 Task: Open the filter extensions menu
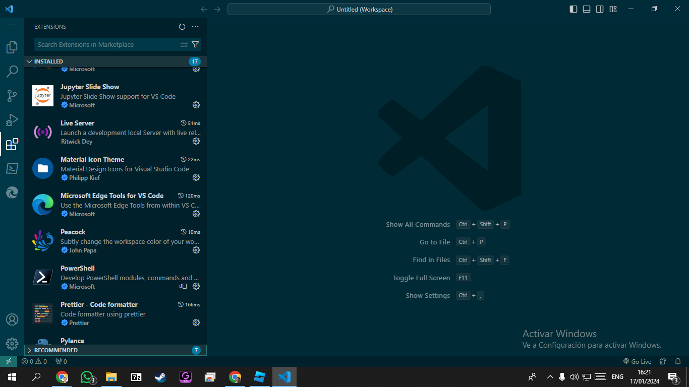pyautogui.click(x=195, y=44)
